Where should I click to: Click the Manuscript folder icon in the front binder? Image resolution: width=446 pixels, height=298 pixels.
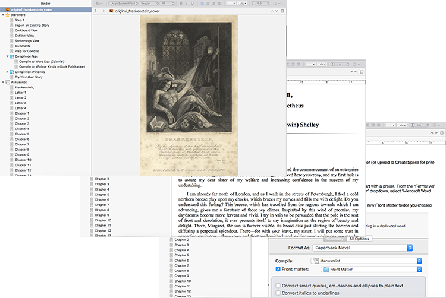[x=8, y=82]
